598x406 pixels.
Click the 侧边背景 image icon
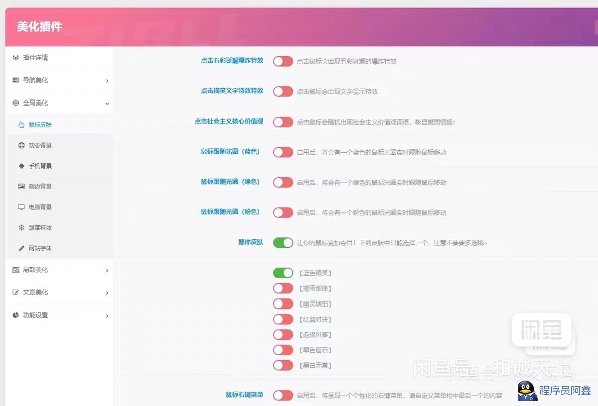click(x=21, y=187)
